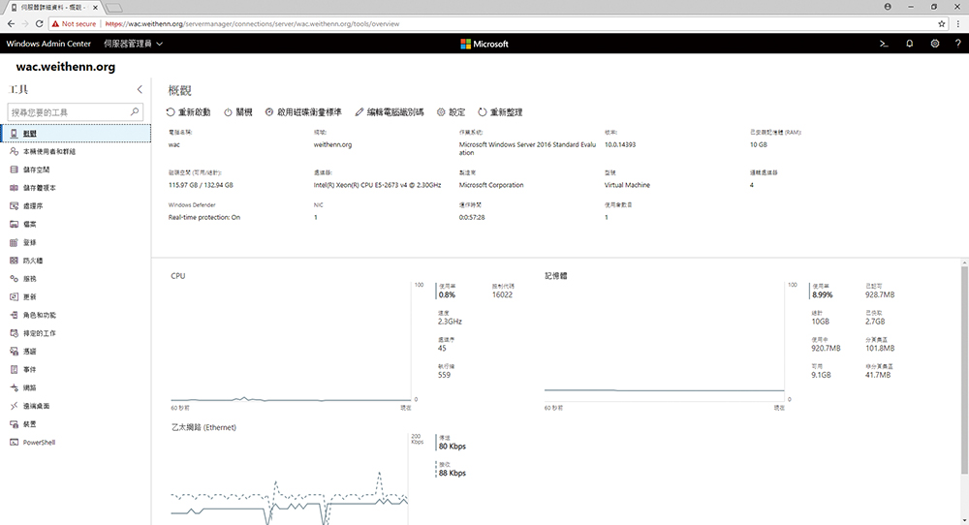Click the memory utilization value 8.99%

tap(822, 294)
